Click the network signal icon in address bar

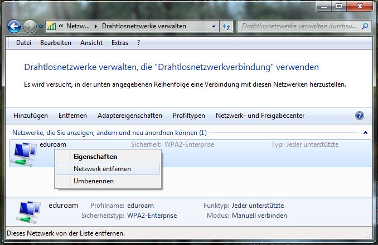click(x=51, y=26)
